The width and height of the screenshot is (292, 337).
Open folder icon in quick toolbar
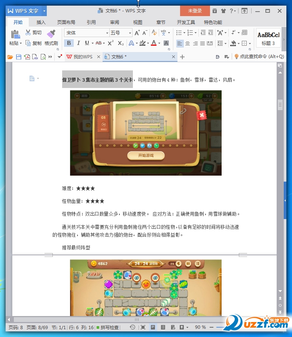(x=10, y=57)
